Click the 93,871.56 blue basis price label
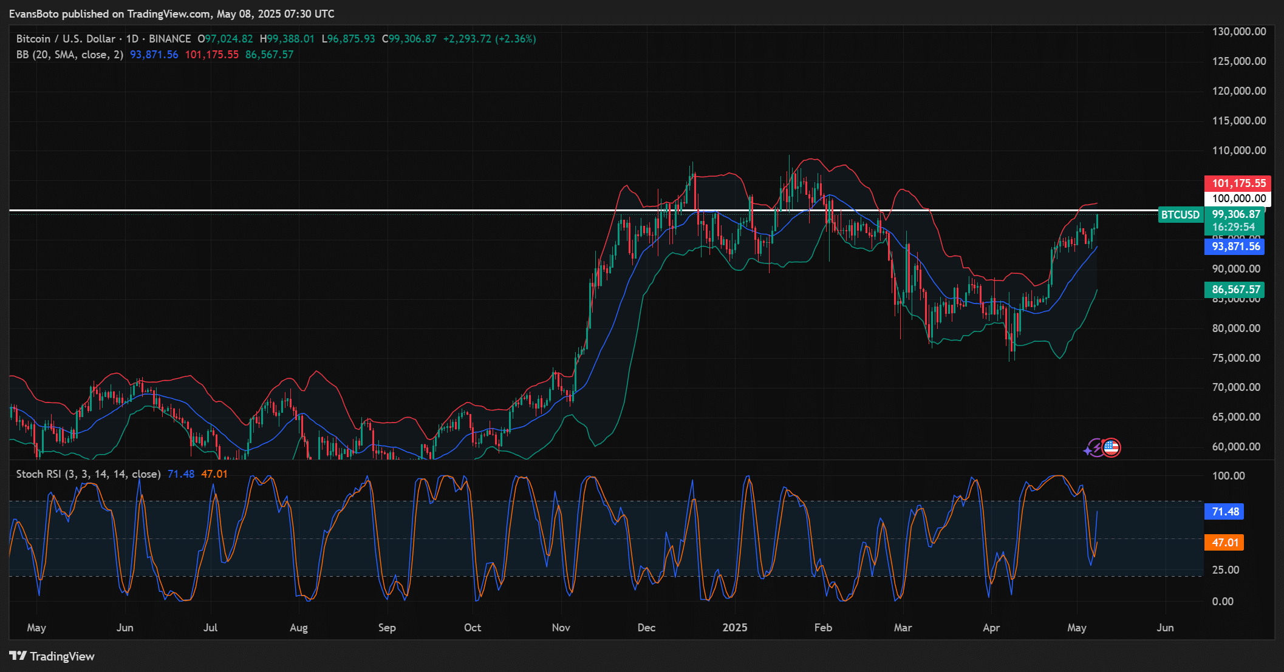 (x=1235, y=246)
